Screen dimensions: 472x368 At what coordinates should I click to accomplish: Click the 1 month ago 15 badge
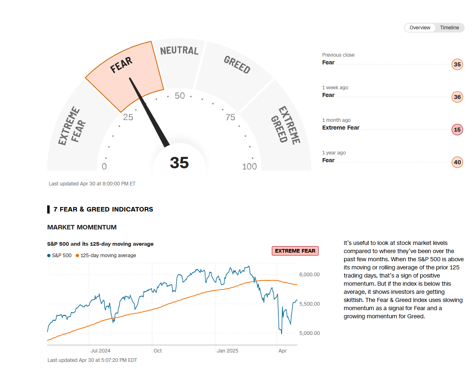(x=457, y=130)
